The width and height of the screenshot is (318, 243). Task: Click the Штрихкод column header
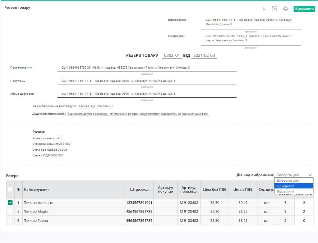click(139, 190)
